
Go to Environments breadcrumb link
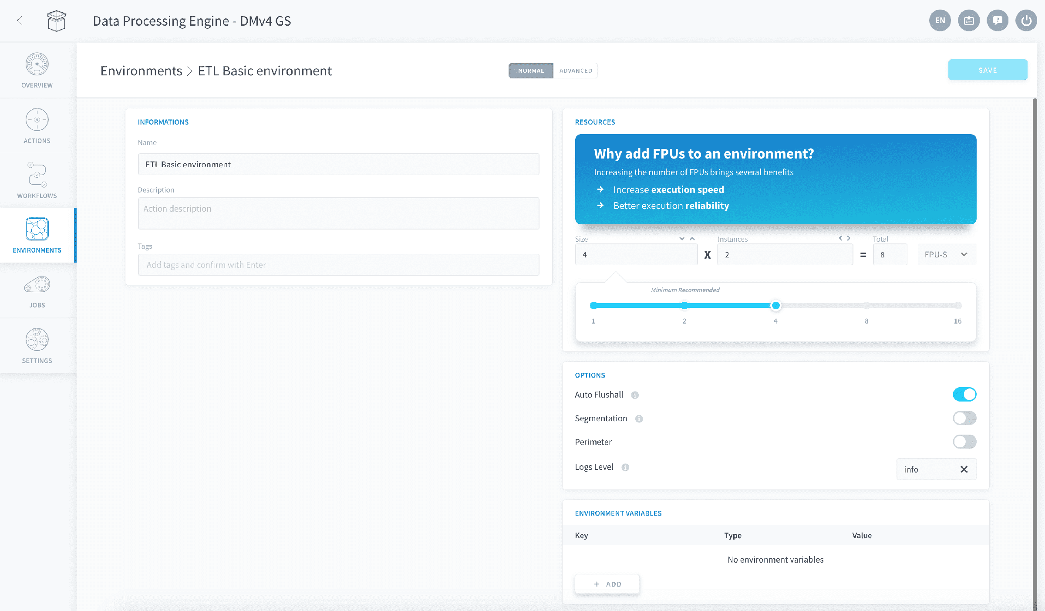141,71
